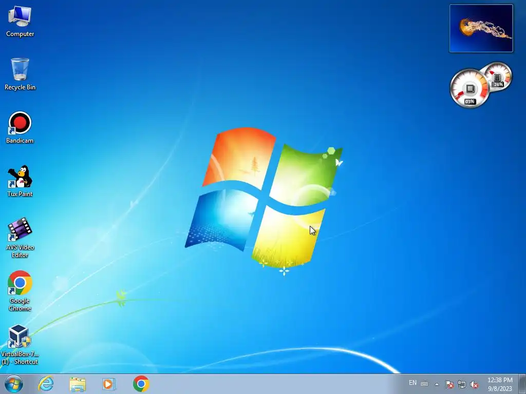
Task: Open the on-screen keyboard tray icon
Action: point(424,384)
